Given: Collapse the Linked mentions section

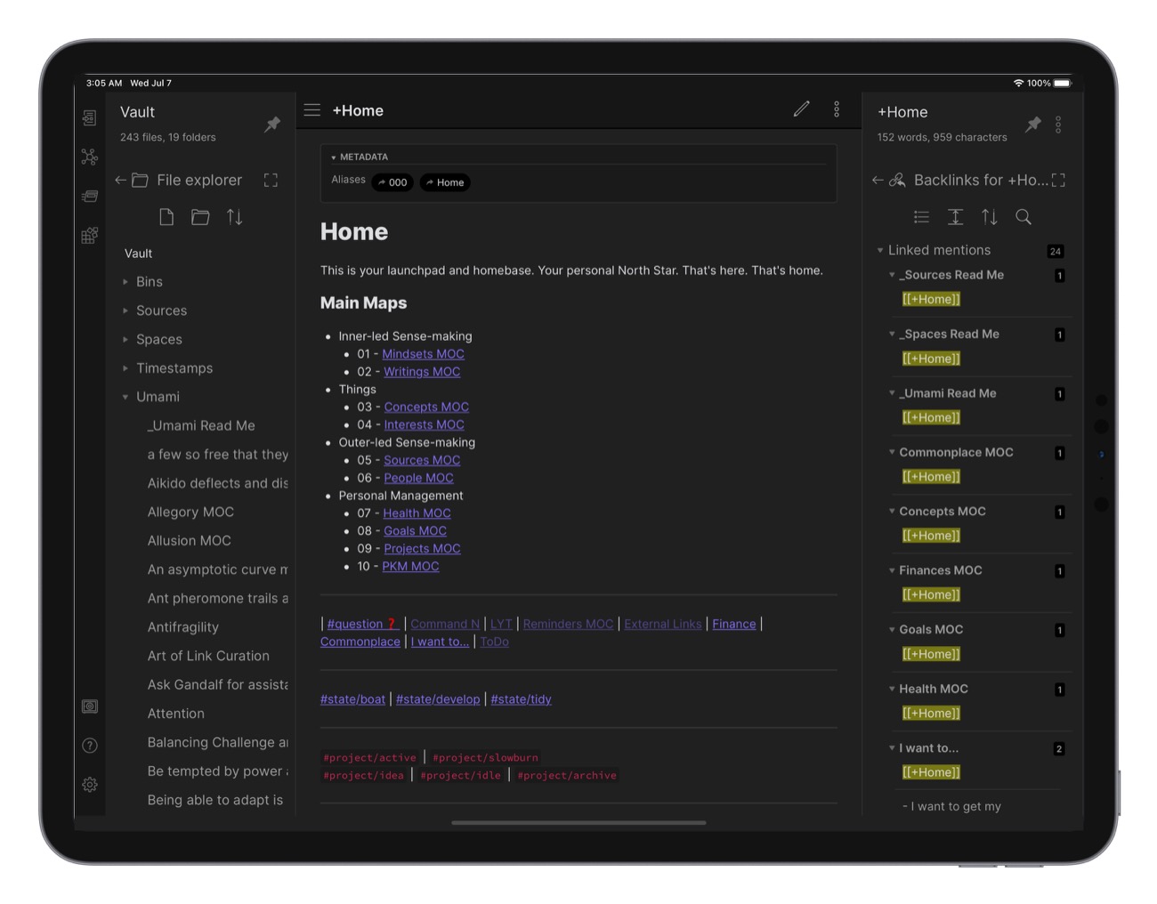Looking at the screenshot, I should tap(880, 251).
